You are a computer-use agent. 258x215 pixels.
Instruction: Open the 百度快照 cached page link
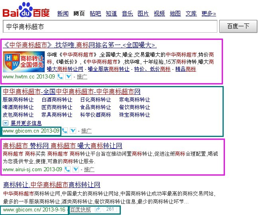[80, 209]
